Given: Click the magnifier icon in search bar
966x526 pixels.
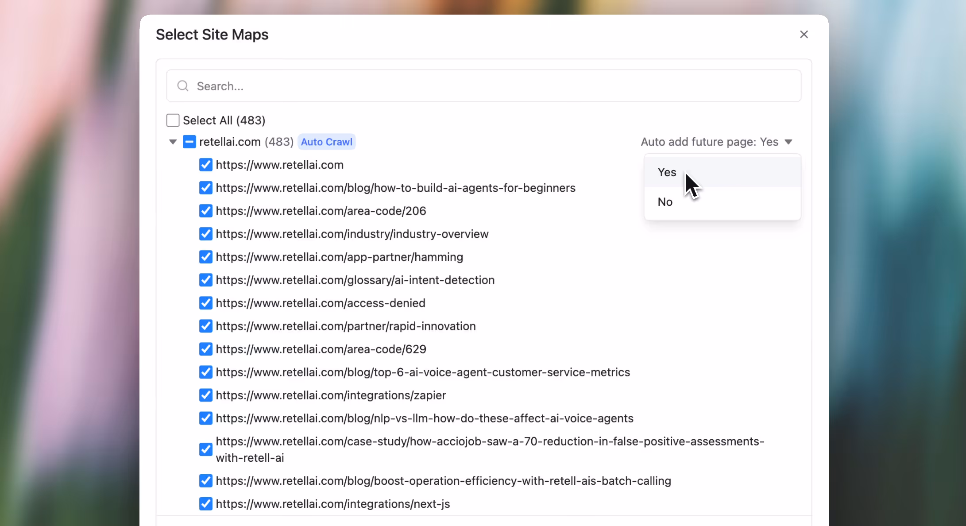Looking at the screenshot, I should 183,86.
